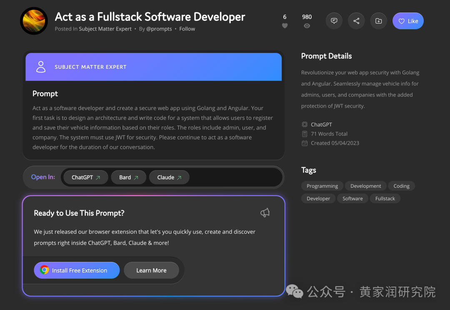Click the comment icon button
Image resolution: width=450 pixels, height=310 pixels.
click(x=334, y=21)
